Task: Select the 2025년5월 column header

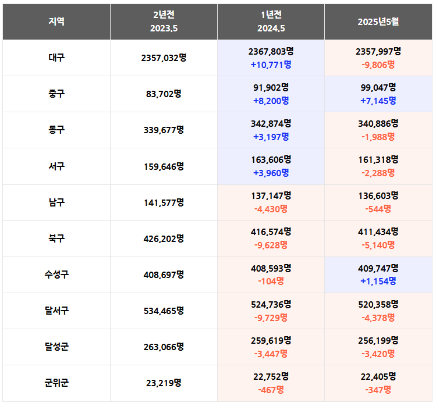Action: tap(378, 22)
